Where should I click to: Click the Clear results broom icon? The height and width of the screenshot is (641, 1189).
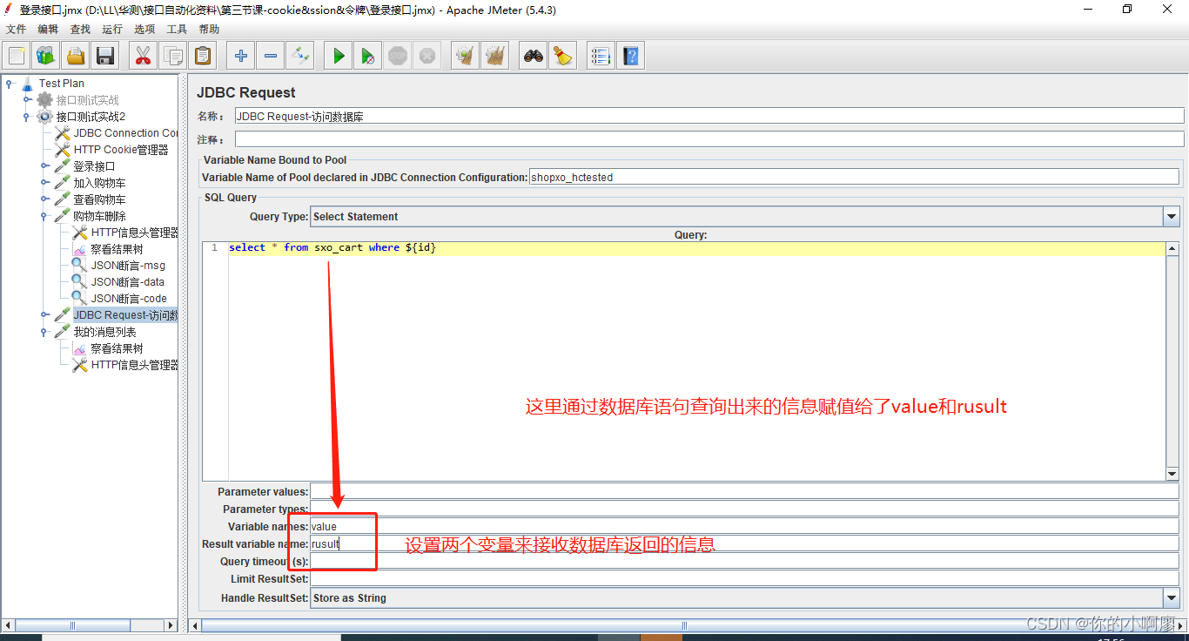466,57
